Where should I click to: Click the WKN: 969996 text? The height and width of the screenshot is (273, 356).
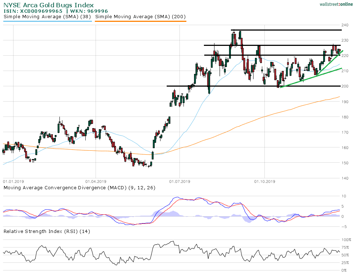click(89, 11)
